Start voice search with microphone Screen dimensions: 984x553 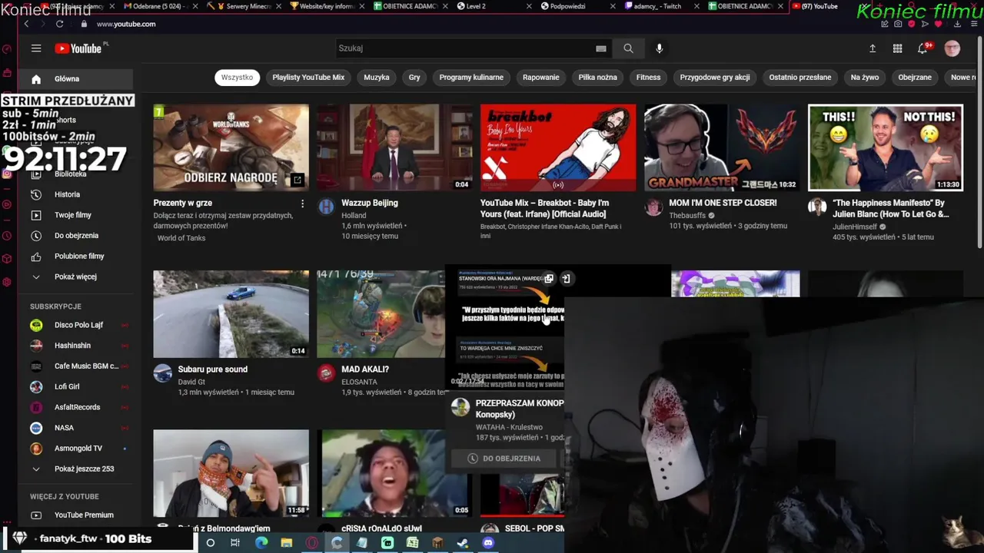(x=659, y=48)
